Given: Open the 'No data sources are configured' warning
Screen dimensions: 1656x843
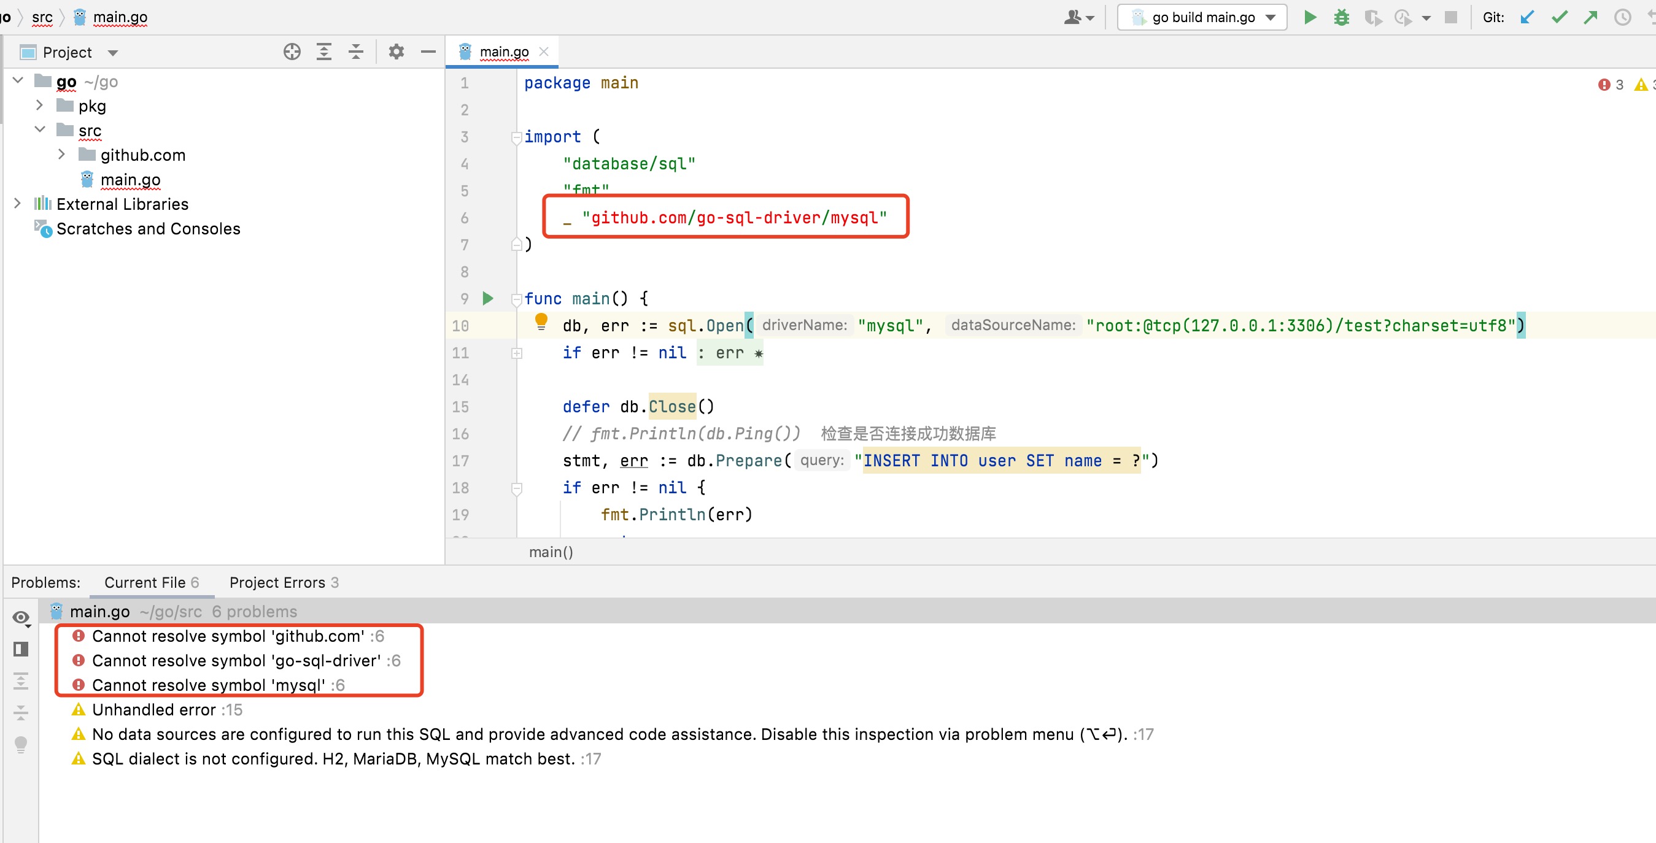Looking at the screenshot, I should tap(613, 734).
